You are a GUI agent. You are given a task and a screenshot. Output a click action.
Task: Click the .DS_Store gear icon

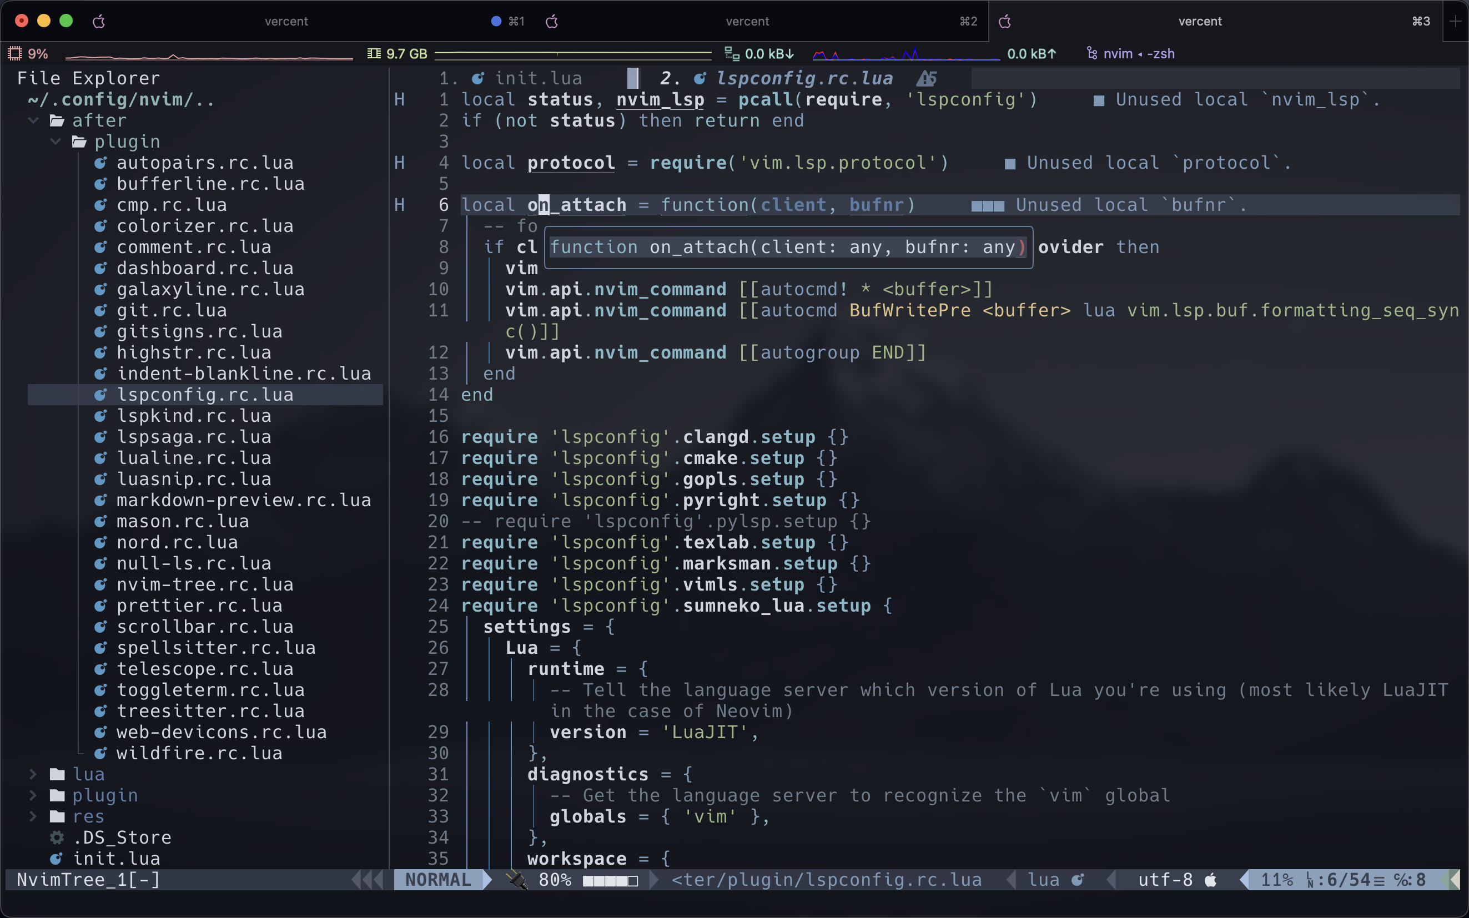pyautogui.click(x=57, y=838)
